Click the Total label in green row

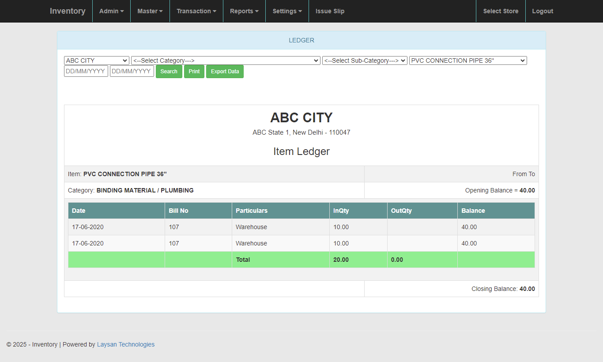pos(243,260)
